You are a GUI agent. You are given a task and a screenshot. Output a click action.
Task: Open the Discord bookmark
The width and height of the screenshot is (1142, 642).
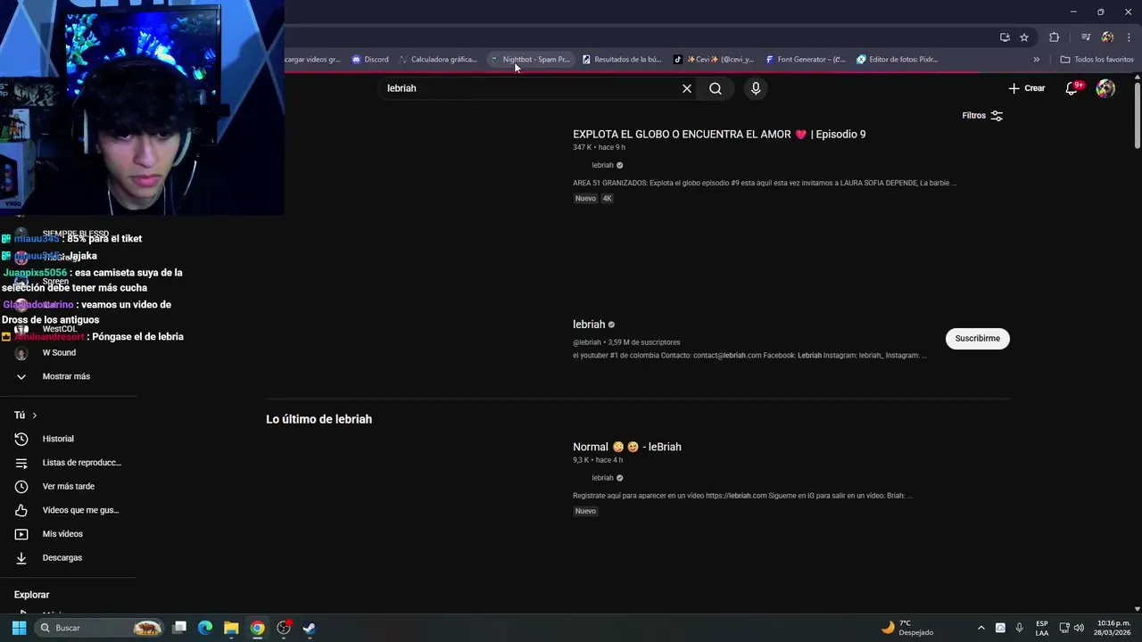(369, 60)
